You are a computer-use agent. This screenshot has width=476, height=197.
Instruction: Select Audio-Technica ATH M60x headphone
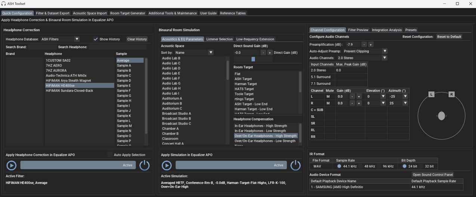pyautogui.click(x=66, y=76)
